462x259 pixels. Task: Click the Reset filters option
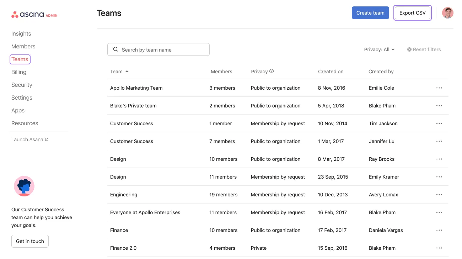[x=424, y=49]
